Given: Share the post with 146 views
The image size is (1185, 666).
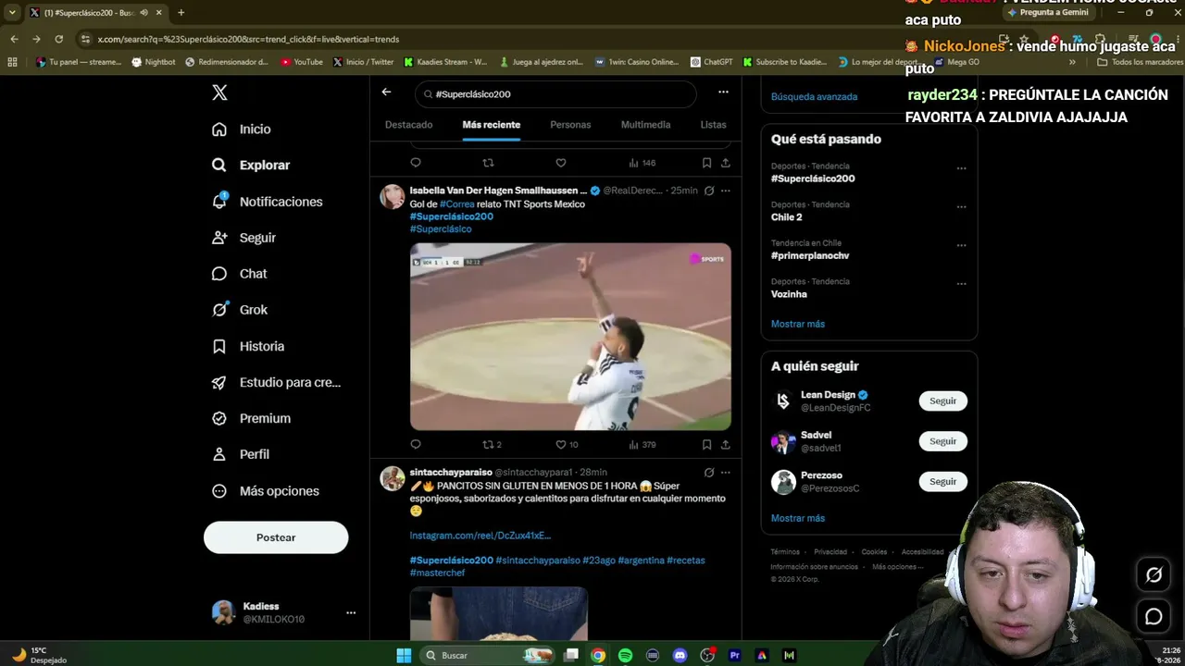Looking at the screenshot, I should point(726,163).
